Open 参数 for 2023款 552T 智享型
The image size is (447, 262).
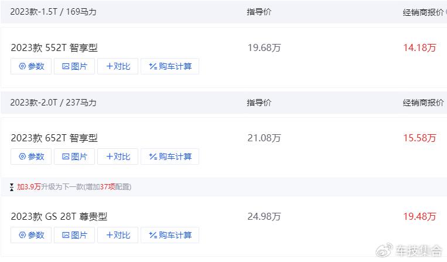[x=31, y=66]
